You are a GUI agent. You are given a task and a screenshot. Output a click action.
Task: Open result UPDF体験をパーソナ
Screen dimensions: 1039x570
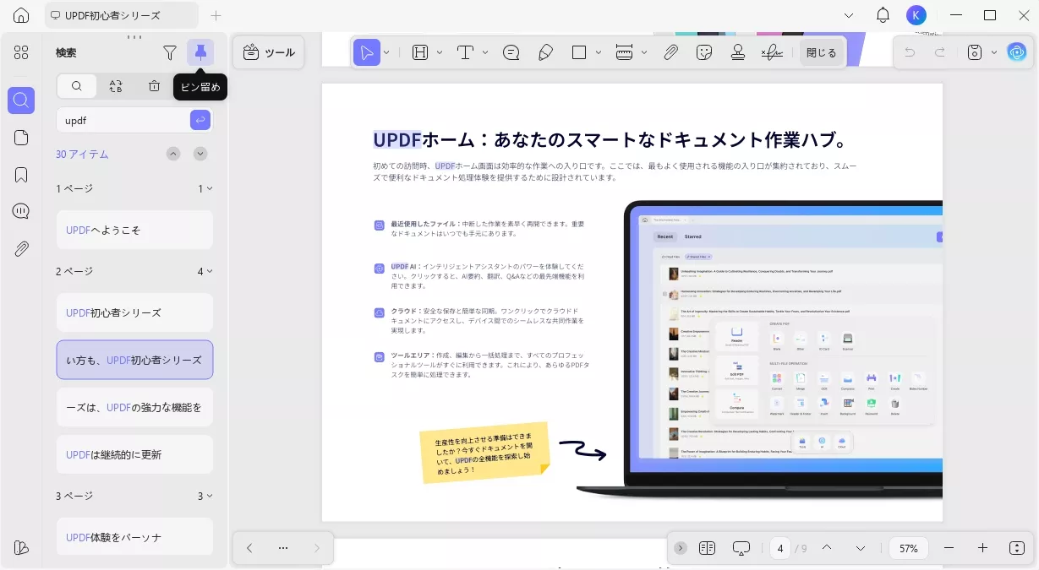(x=134, y=537)
